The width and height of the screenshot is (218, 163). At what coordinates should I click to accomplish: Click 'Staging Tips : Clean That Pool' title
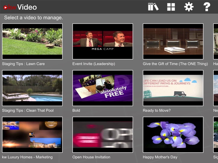click(x=28, y=111)
